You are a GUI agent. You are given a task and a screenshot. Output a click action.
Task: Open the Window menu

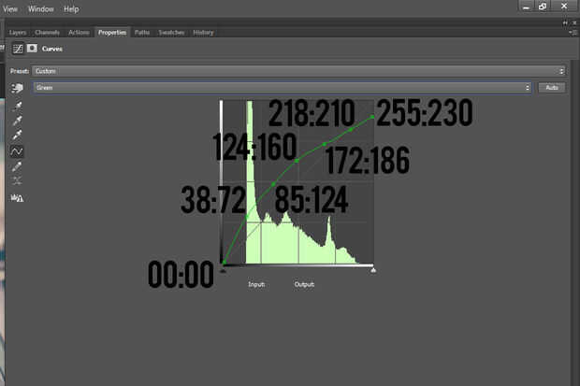[40, 8]
